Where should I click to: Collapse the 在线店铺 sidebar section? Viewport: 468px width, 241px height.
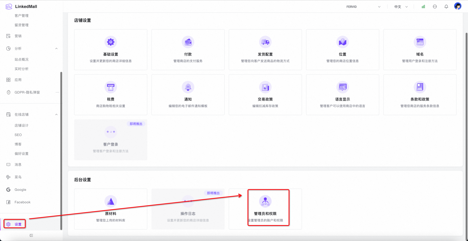point(56,114)
